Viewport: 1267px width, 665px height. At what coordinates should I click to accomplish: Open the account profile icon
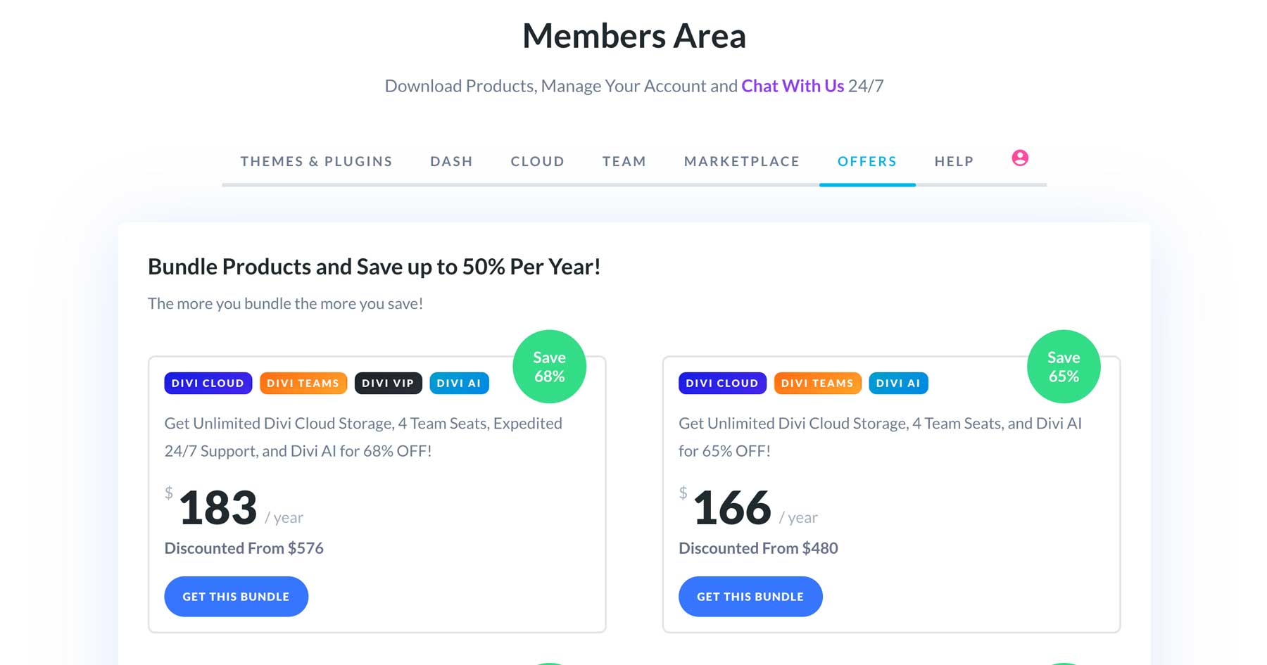tap(1019, 159)
